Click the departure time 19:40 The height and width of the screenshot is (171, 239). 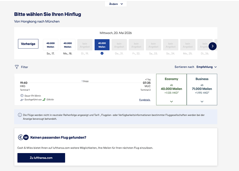point(24,83)
